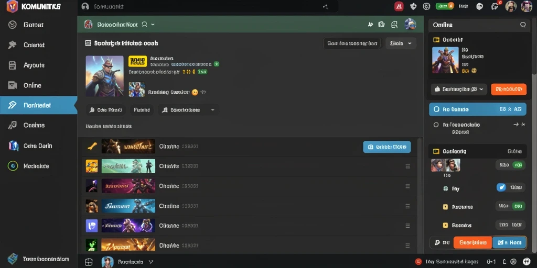Click the orange button in the Online panel card

[x=509, y=89]
